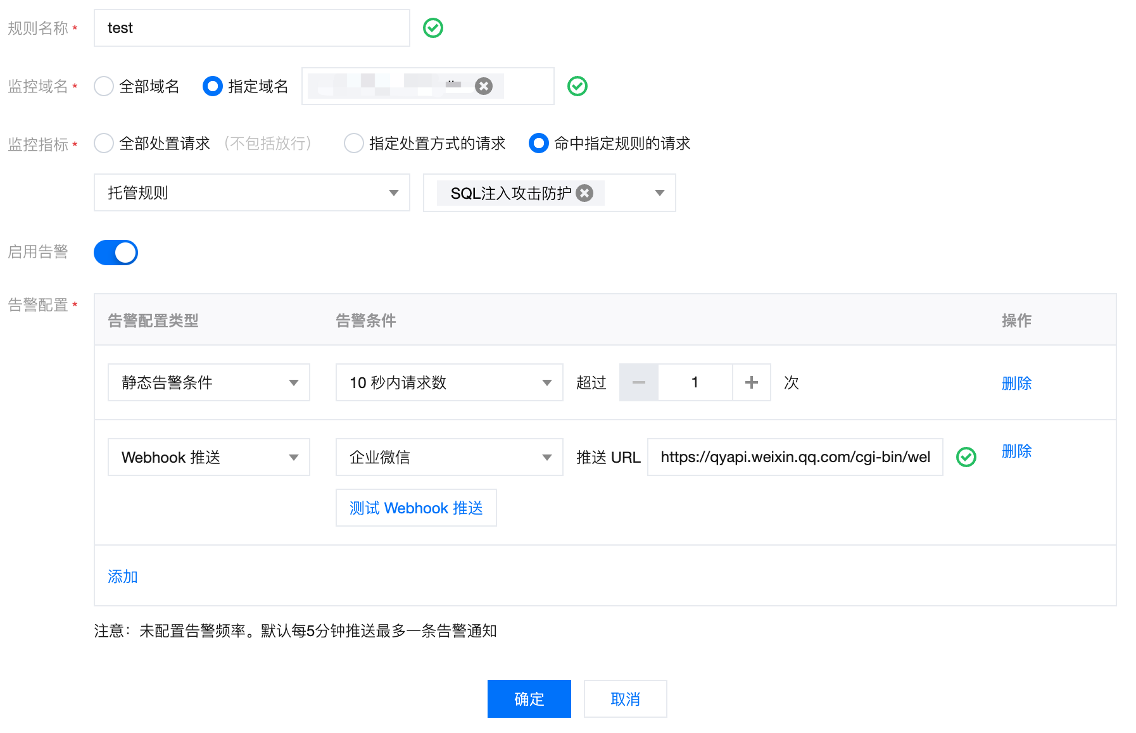Viewport: 1136px width, 733px height.
Task: Turn off the 启用告警 toggle switch
Action: tap(116, 253)
